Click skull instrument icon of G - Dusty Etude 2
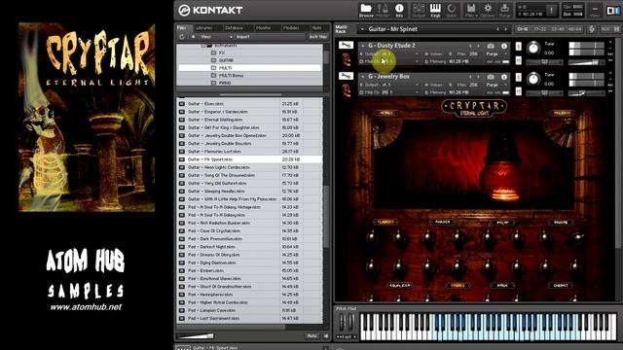This screenshot has height=350, width=623. click(x=347, y=59)
